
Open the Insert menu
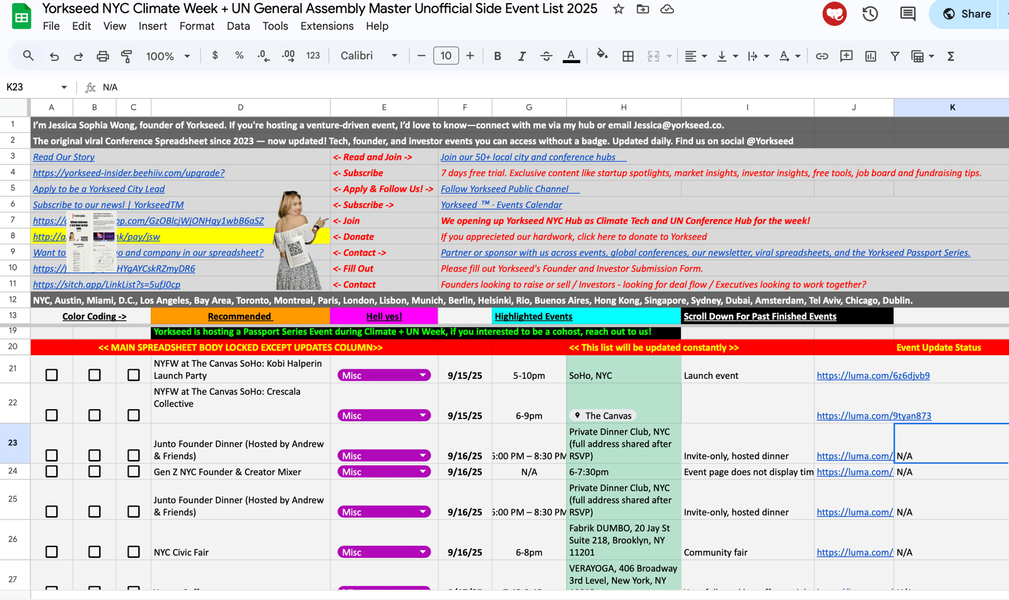153,26
